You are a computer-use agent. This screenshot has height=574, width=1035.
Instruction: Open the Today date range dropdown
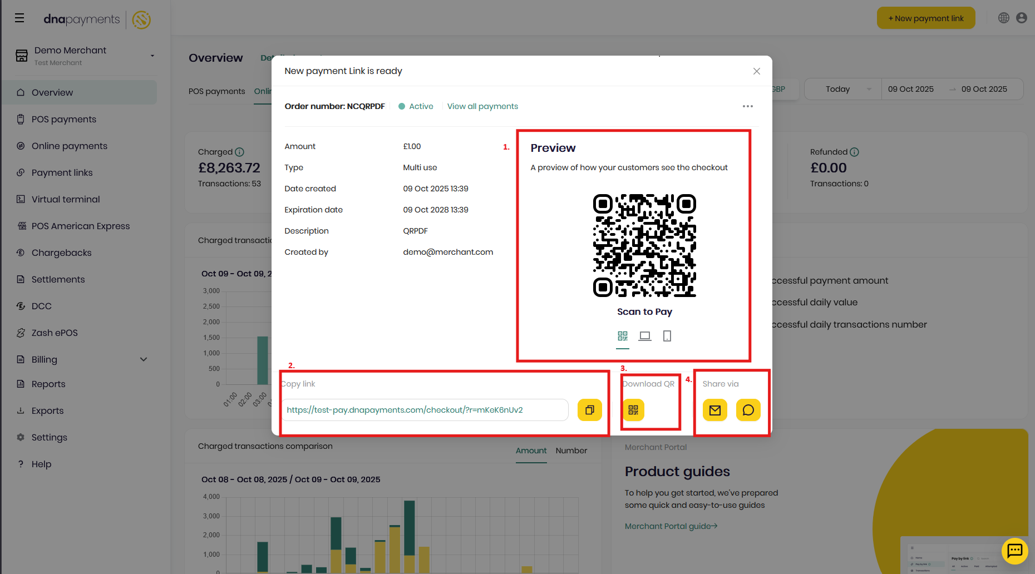[x=842, y=88]
